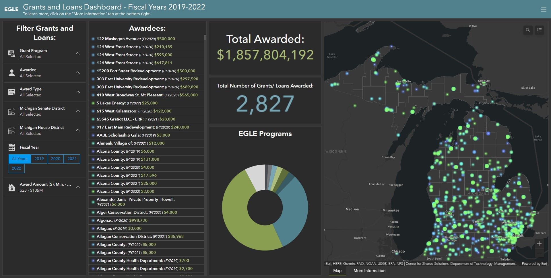Click the Fiscal Year calendar icon
The width and height of the screenshot is (551, 278).
click(x=12, y=147)
